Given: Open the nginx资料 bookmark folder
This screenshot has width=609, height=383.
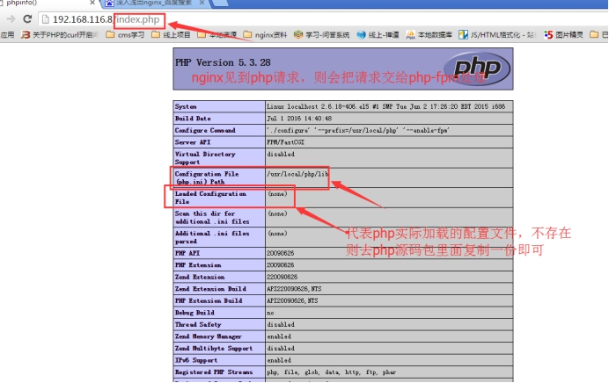Looking at the screenshot, I should [265, 35].
